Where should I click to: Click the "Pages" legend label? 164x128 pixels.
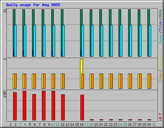click(160, 39)
